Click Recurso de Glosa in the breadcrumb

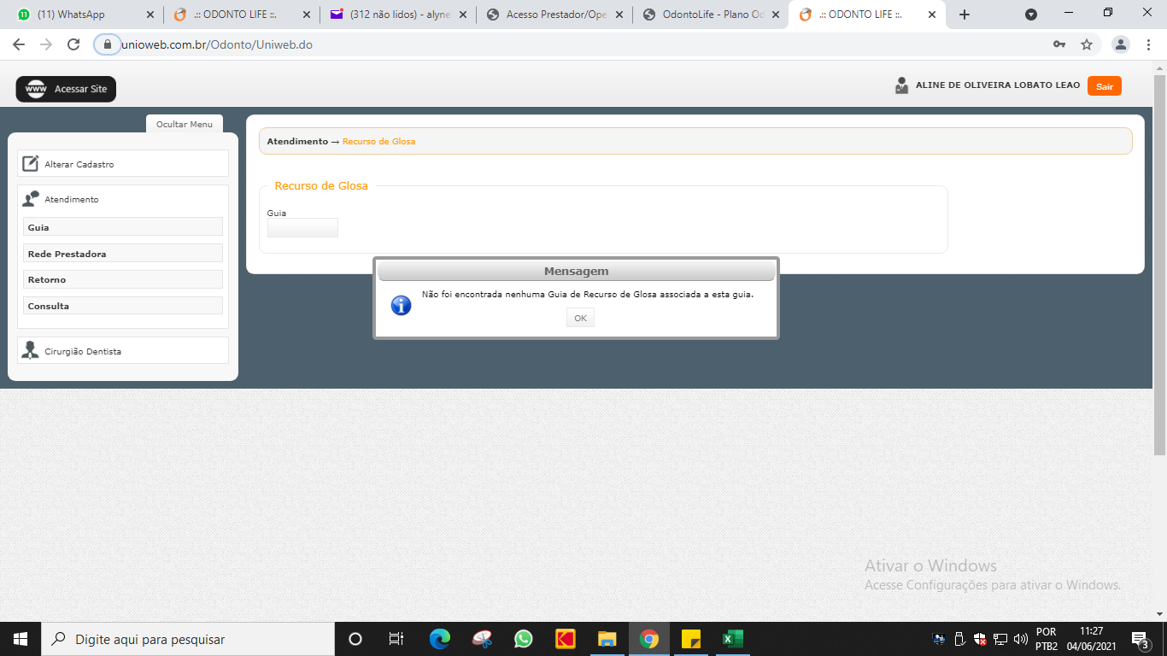[x=378, y=141]
